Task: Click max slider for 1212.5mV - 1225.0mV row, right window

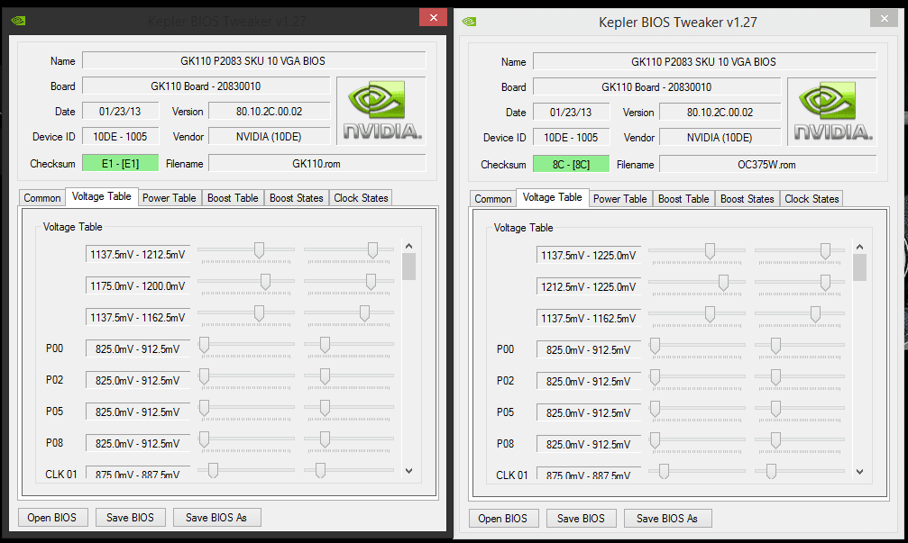Action: pyautogui.click(x=825, y=284)
